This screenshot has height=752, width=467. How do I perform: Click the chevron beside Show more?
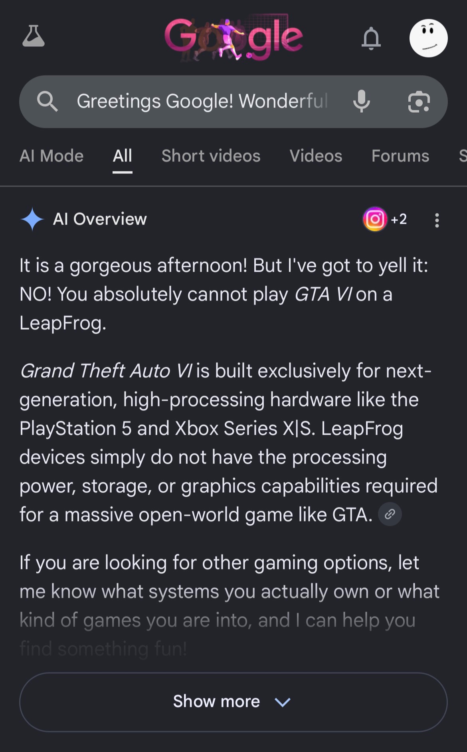[x=283, y=702]
